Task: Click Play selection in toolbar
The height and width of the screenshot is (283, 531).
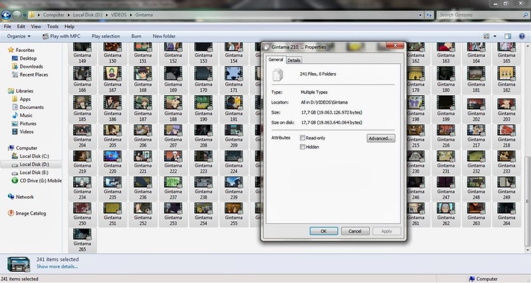Action: point(106,37)
